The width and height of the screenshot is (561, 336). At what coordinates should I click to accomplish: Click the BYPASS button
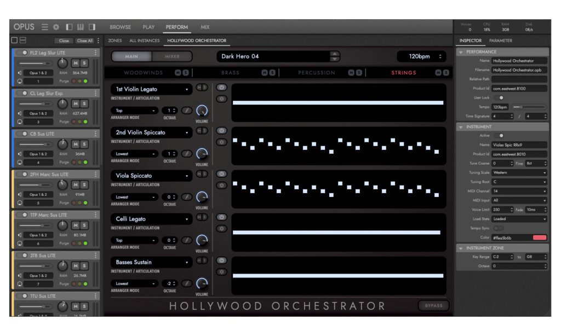(434, 305)
